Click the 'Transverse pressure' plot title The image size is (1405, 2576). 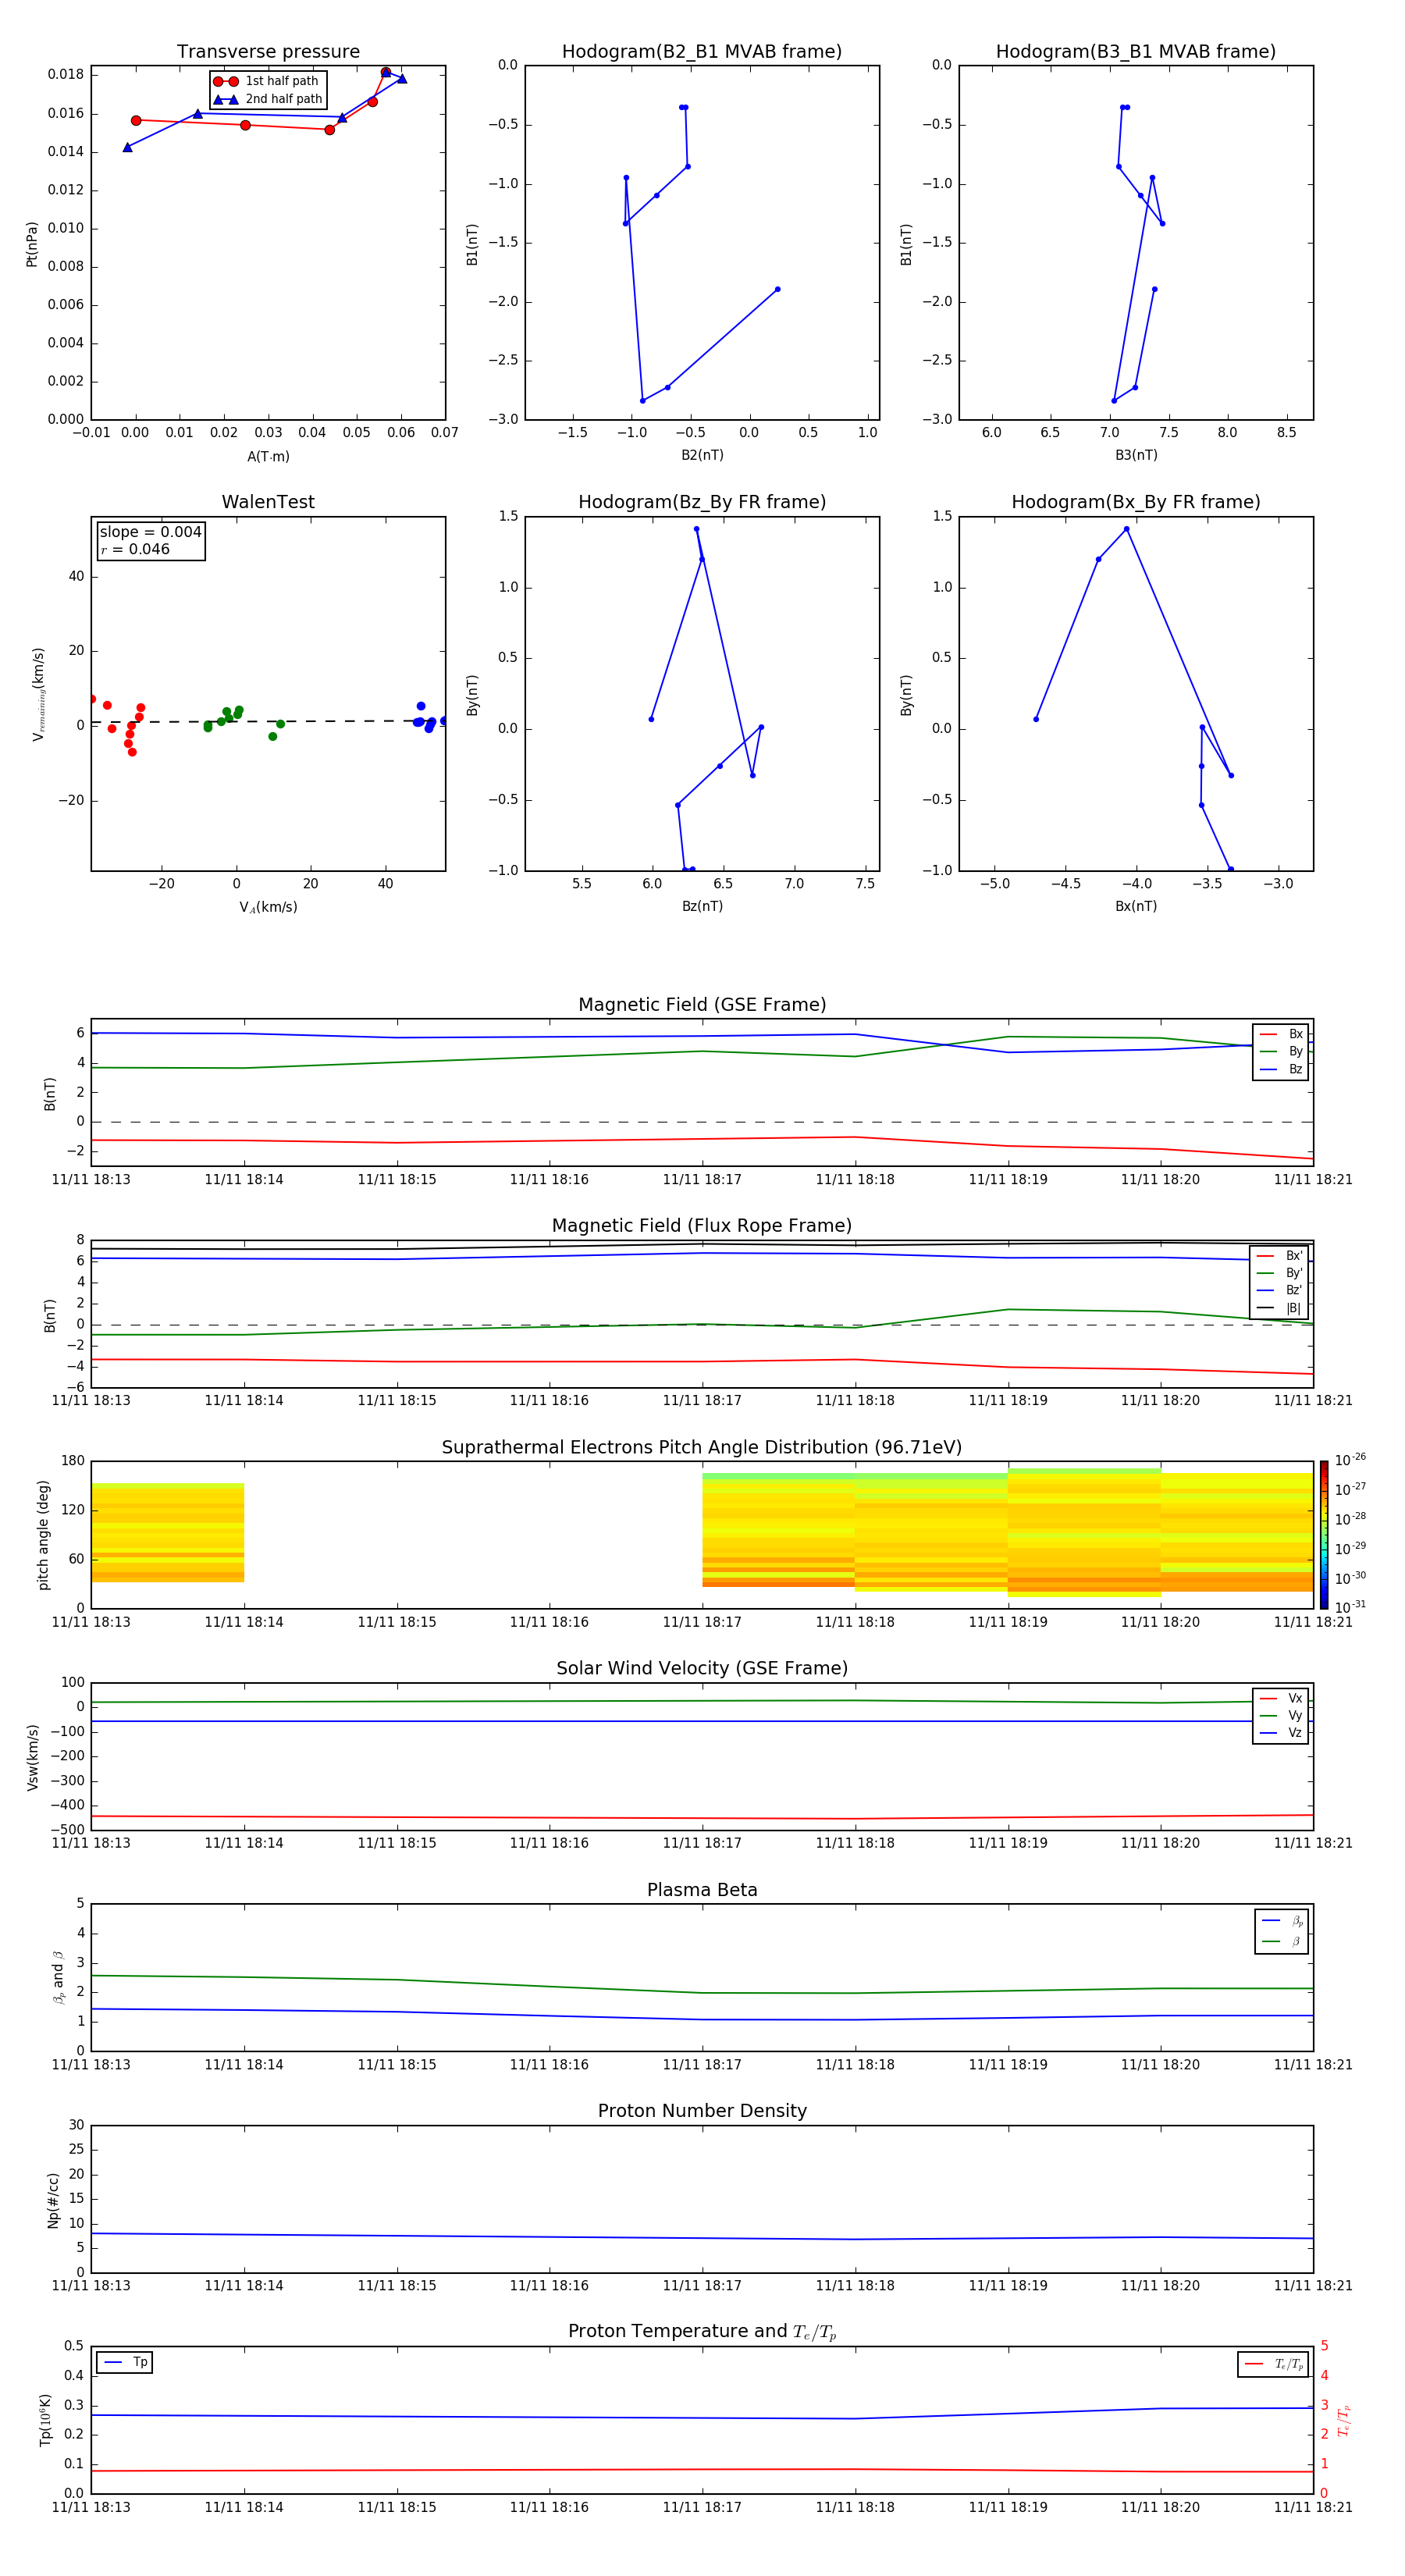click(268, 52)
